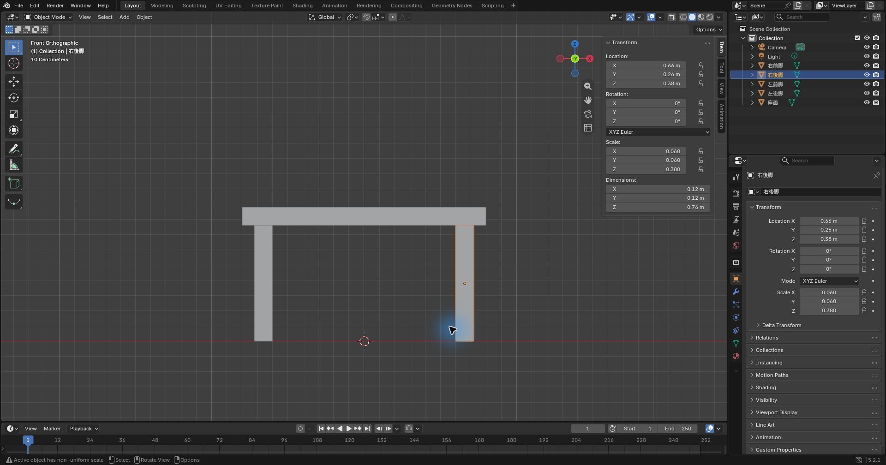
Task: Choose the Add Cube tool
Action: (x=14, y=184)
